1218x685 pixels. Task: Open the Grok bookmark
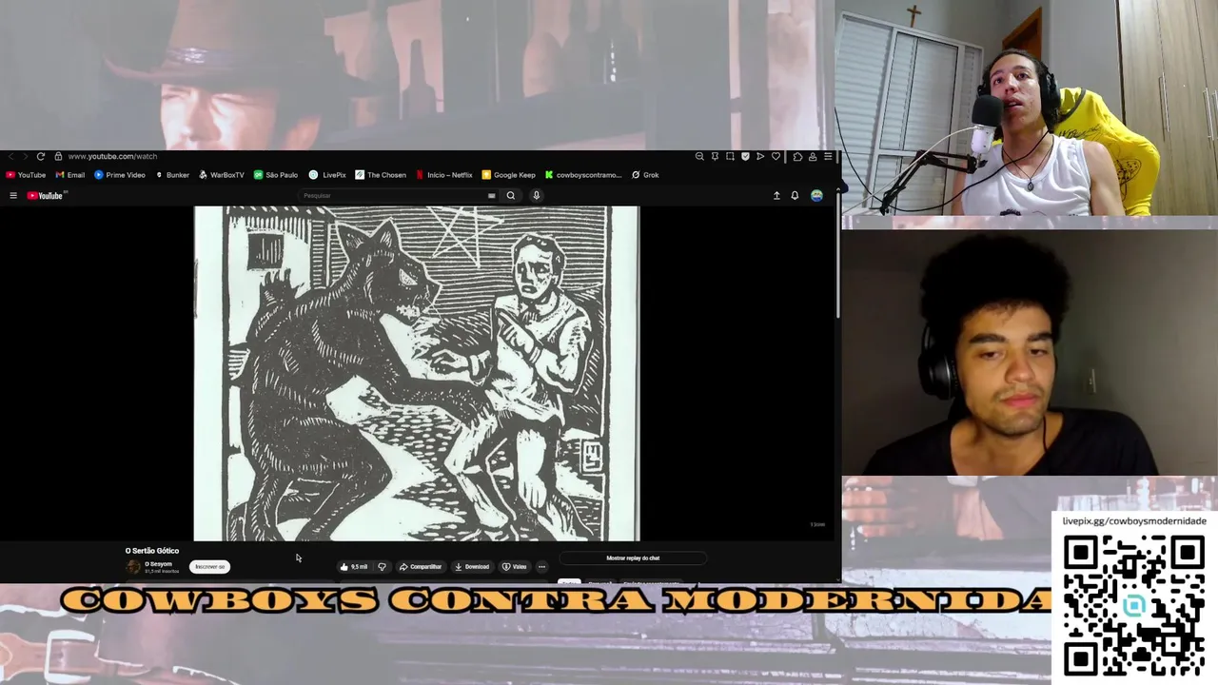click(x=645, y=175)
